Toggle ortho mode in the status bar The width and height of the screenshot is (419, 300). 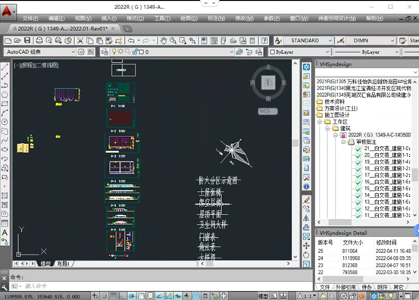click(x=122, y=296)
